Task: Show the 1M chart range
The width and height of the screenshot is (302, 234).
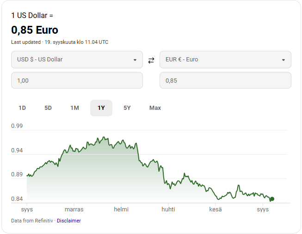Action: 74,108
